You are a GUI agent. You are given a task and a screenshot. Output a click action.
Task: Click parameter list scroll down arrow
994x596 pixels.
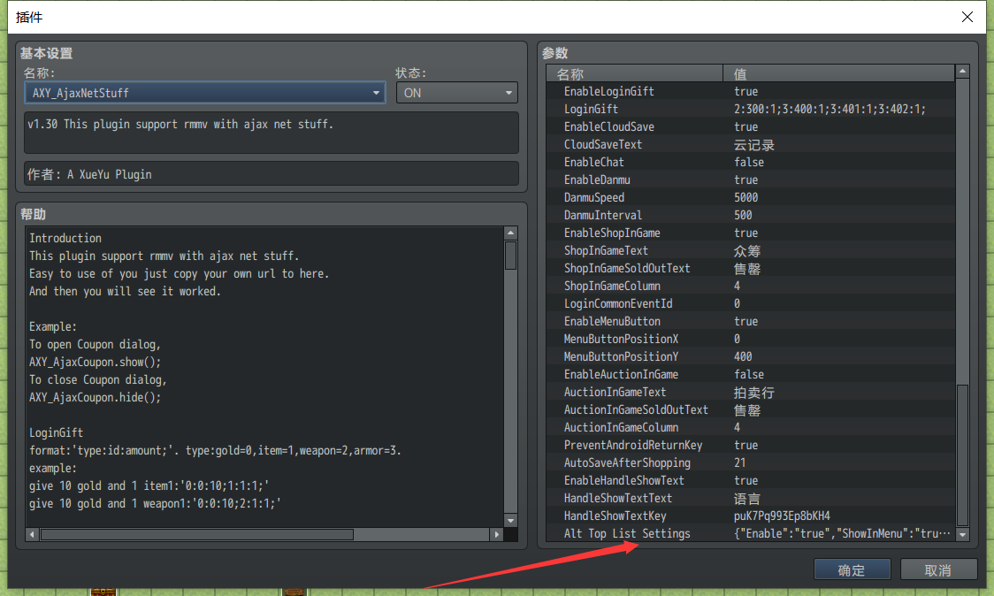pyautogui.click(x=962, y=534)
